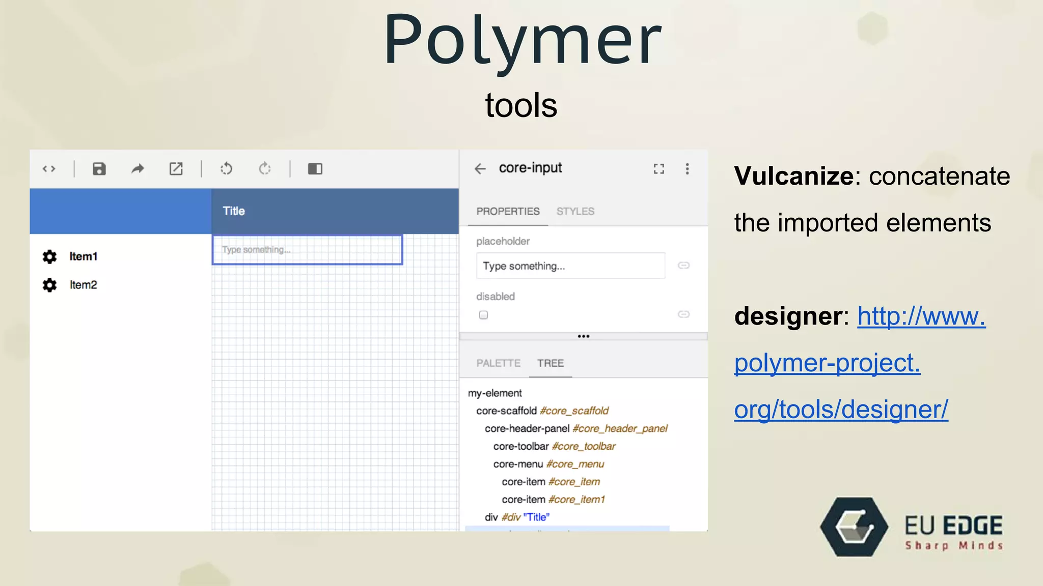Click back arrow next to core-input
The height and width of the screenshot is (586, 1043).
point(480,169)
